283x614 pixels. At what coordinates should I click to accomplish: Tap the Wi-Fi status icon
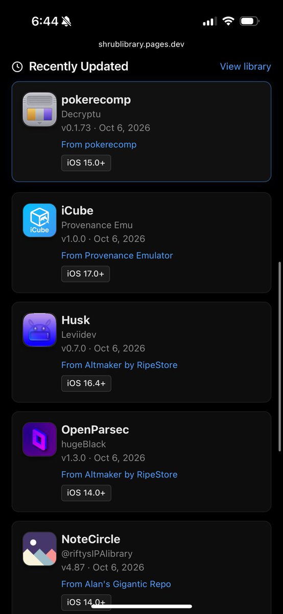[x=228, y=21]
